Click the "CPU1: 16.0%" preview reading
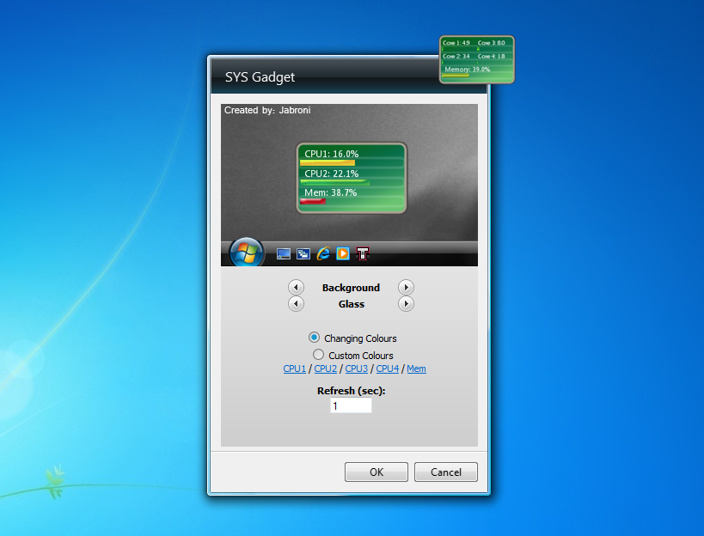 click(x=331, y=154)
